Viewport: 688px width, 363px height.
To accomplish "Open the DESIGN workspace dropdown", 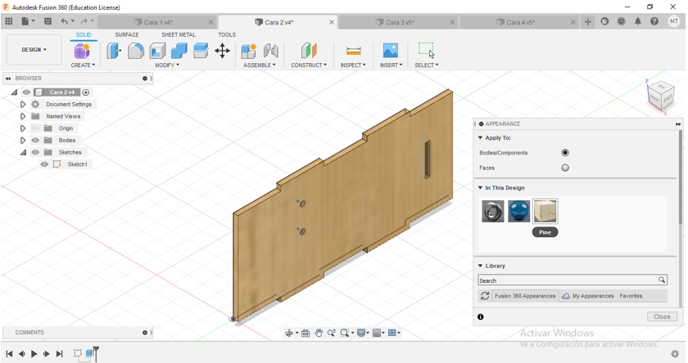I will (34, 50).
